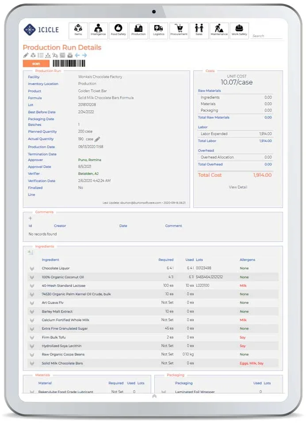Open the Intelligence module icon
This screenshot has width=306, height=423.
[x=98, y=30]
